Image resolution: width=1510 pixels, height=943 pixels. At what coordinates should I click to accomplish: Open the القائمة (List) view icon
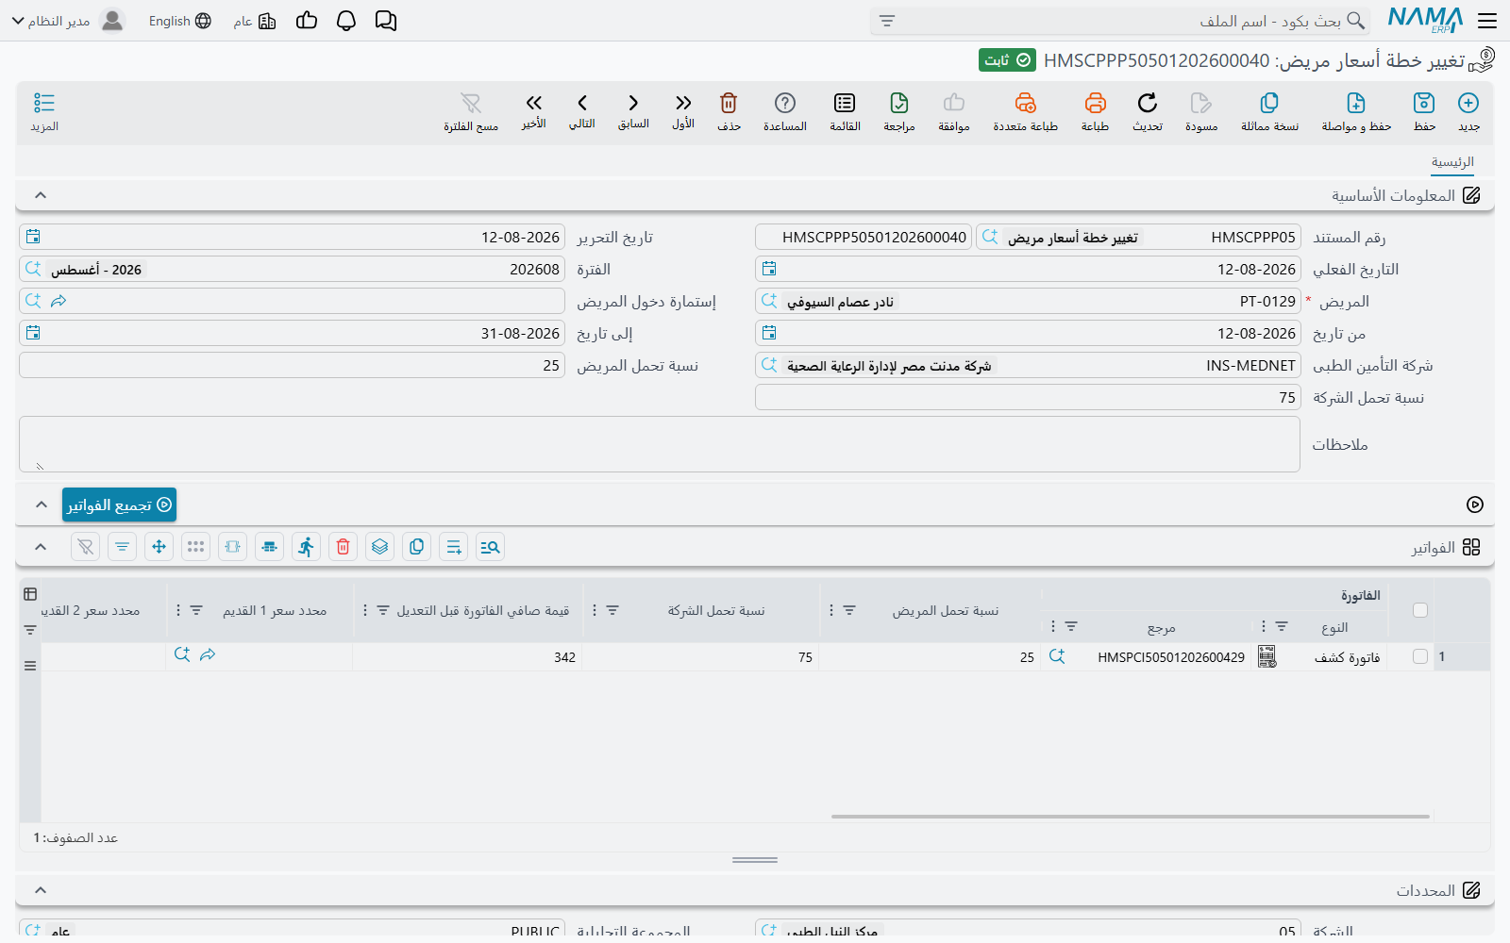click(x=845, y=103)
